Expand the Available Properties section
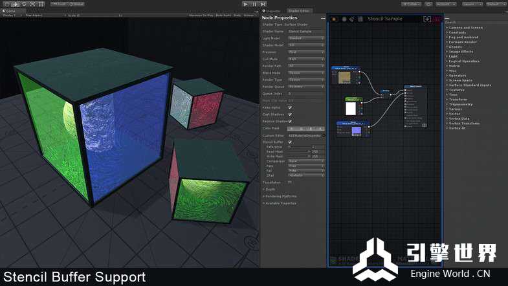This screenshot has width=508, height=286. tap(280, 203)
